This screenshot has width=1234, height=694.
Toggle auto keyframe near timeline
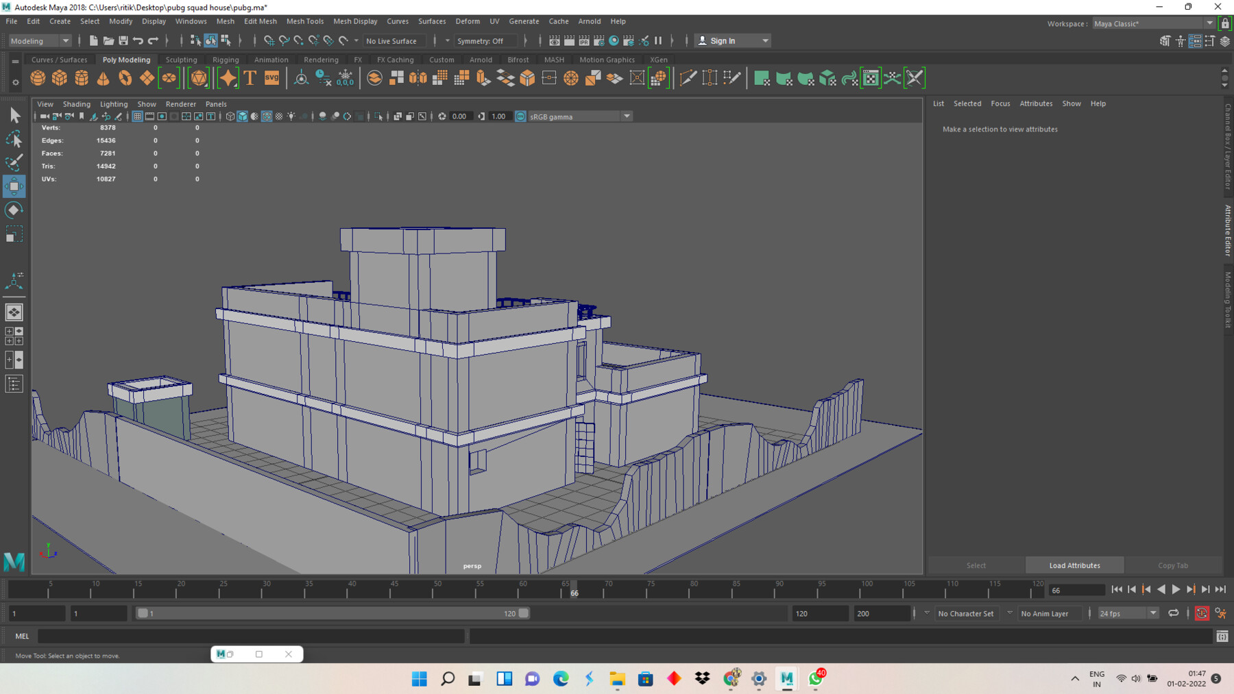[x=1202, y=613]
